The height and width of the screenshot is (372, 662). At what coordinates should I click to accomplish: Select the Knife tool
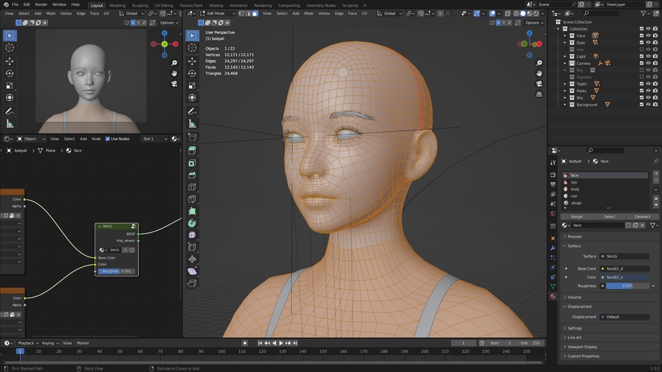click(x=192, y=198)
